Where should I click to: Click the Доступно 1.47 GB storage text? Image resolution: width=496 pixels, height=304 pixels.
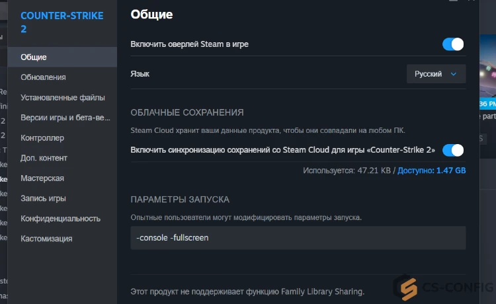(431, 171)
